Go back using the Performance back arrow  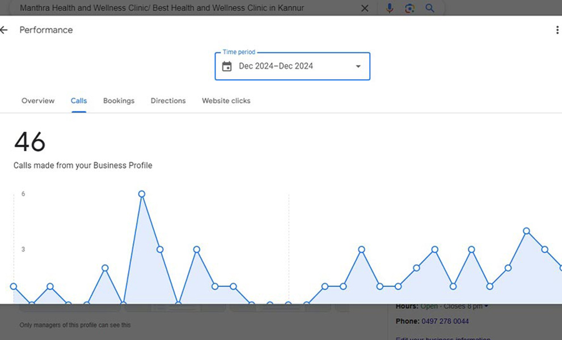4,30
